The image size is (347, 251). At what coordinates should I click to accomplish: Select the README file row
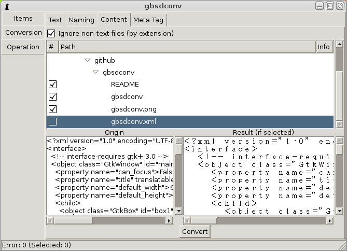click(x=190, y=85)
